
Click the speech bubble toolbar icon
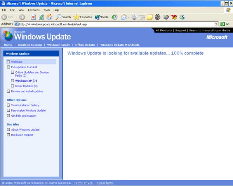tap(165, 17)
